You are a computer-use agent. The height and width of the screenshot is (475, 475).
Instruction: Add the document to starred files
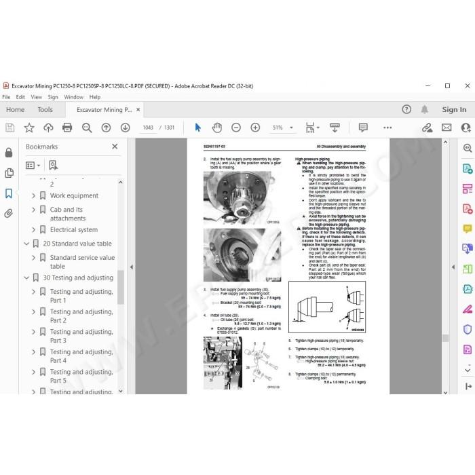[x=29, y=128]
